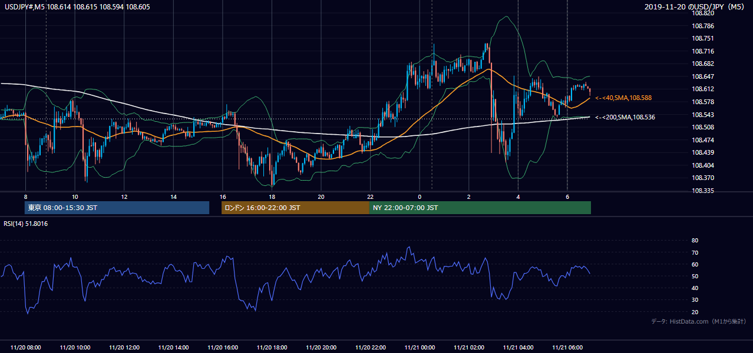Click RSI scale value 20
Image resolution: width=753 pixels, height=353 pixels.
point(695,312)
